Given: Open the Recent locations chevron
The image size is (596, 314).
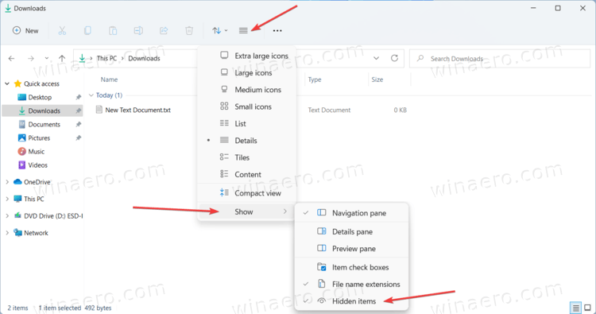Looking at the screenshot, I should (x=46, y=59).
